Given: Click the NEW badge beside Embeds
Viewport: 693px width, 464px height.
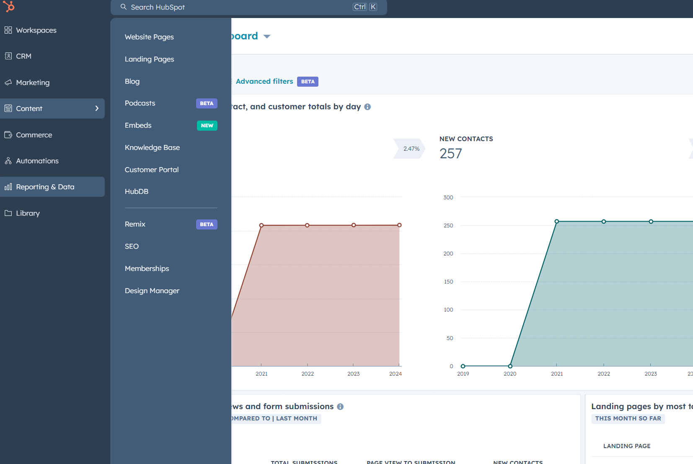Looking at the screenshot, I should click(207, 126).
